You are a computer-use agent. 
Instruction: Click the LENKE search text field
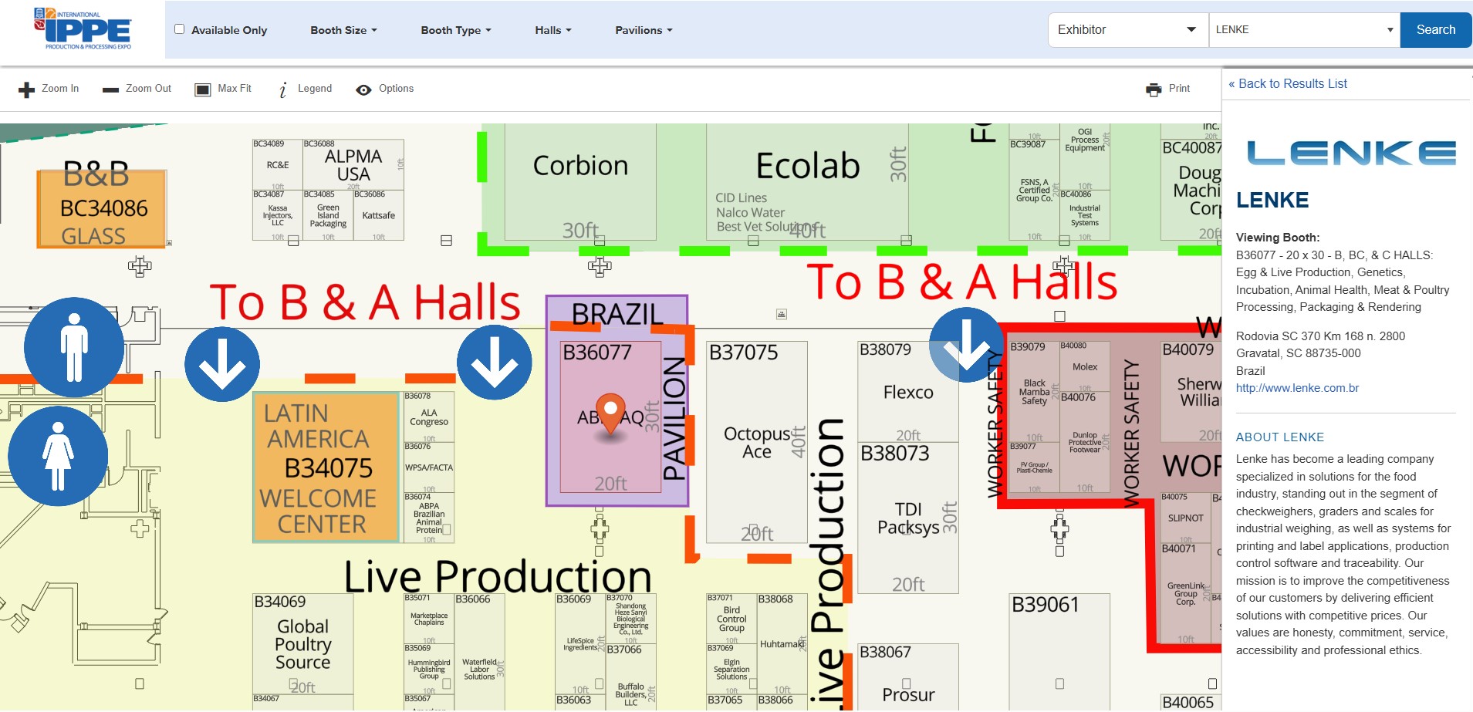1296,29
